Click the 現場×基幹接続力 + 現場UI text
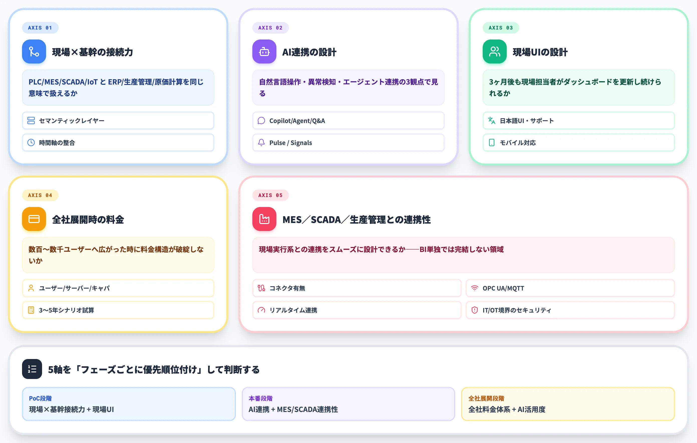Image resolution: width=697 pixels, height=443 pixels. click(x=72, y=409)
